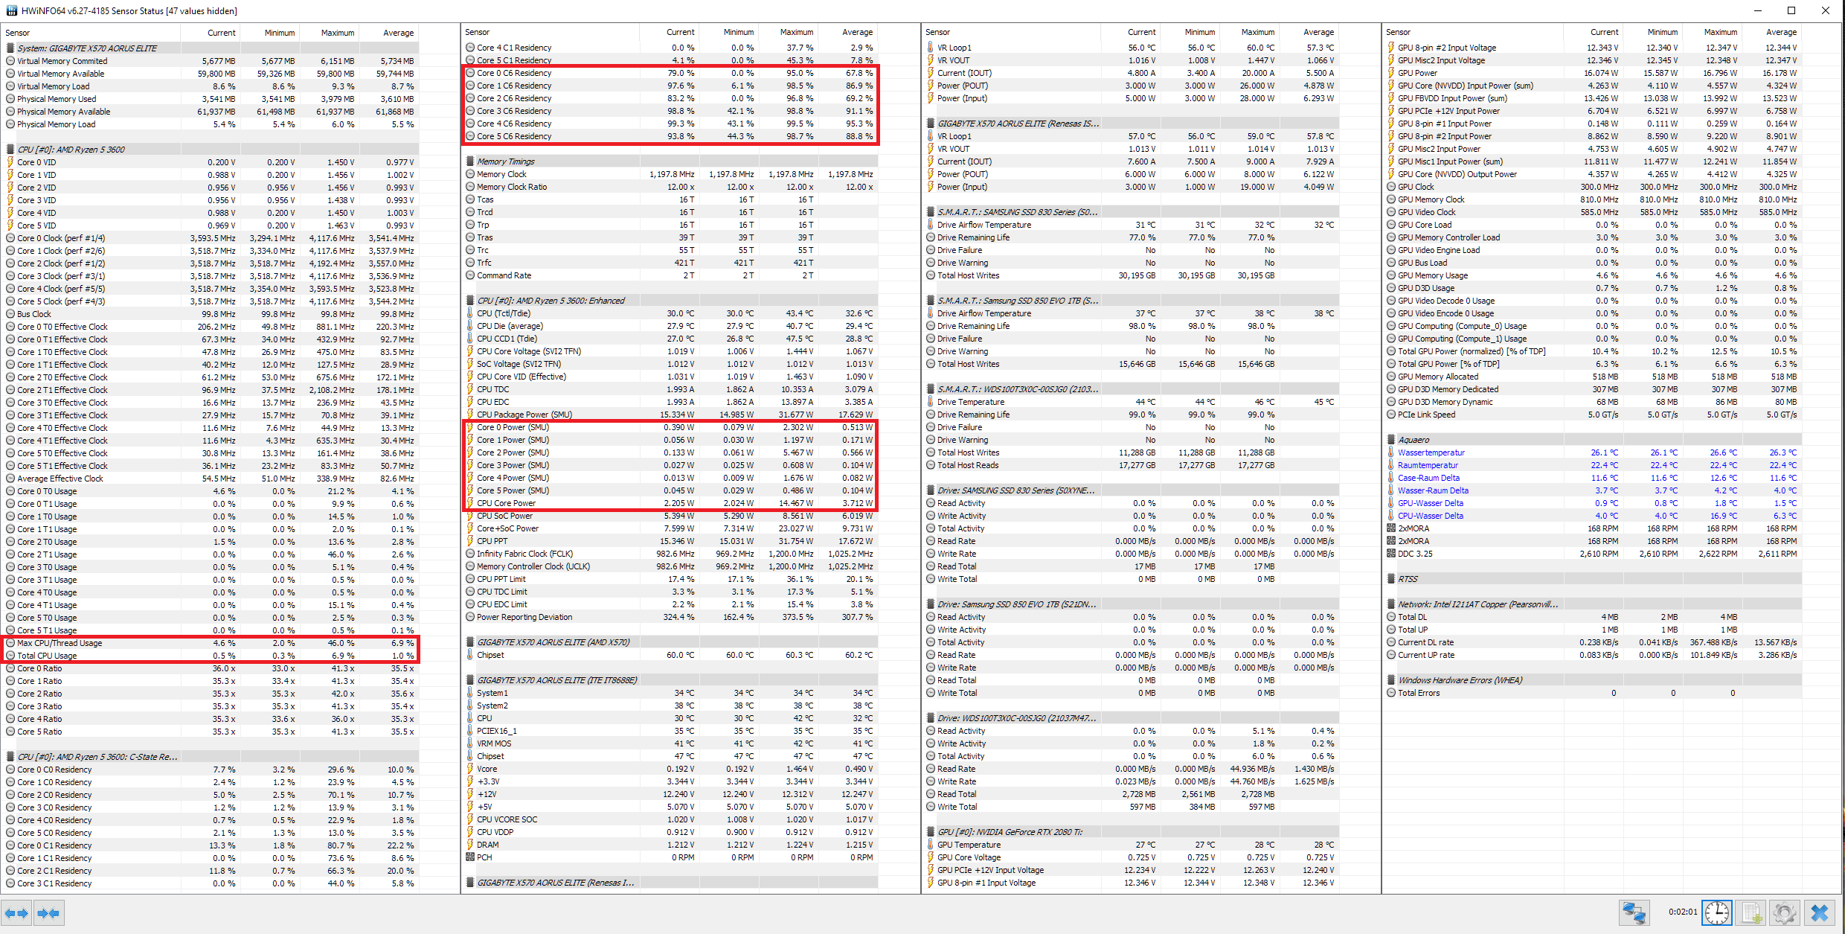
Task: Click the fan icon beside PCH
Action: 470,857
